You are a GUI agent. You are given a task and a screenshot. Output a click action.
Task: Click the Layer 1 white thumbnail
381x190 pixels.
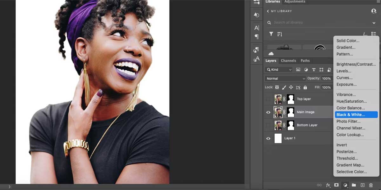tap(278, 138)
